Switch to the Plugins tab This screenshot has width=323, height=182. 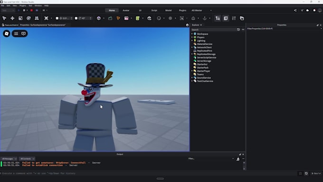pos(182,10)
